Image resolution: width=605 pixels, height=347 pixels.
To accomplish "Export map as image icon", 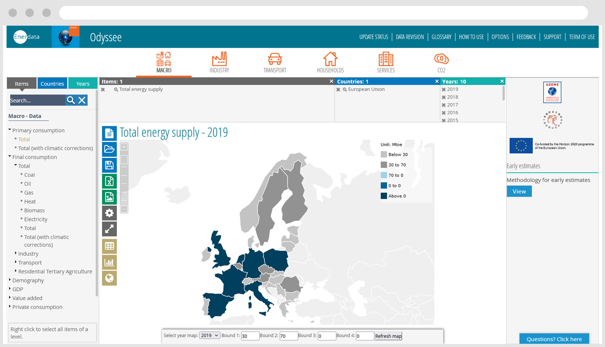I will pyautogui.click(x=109, y=197).
